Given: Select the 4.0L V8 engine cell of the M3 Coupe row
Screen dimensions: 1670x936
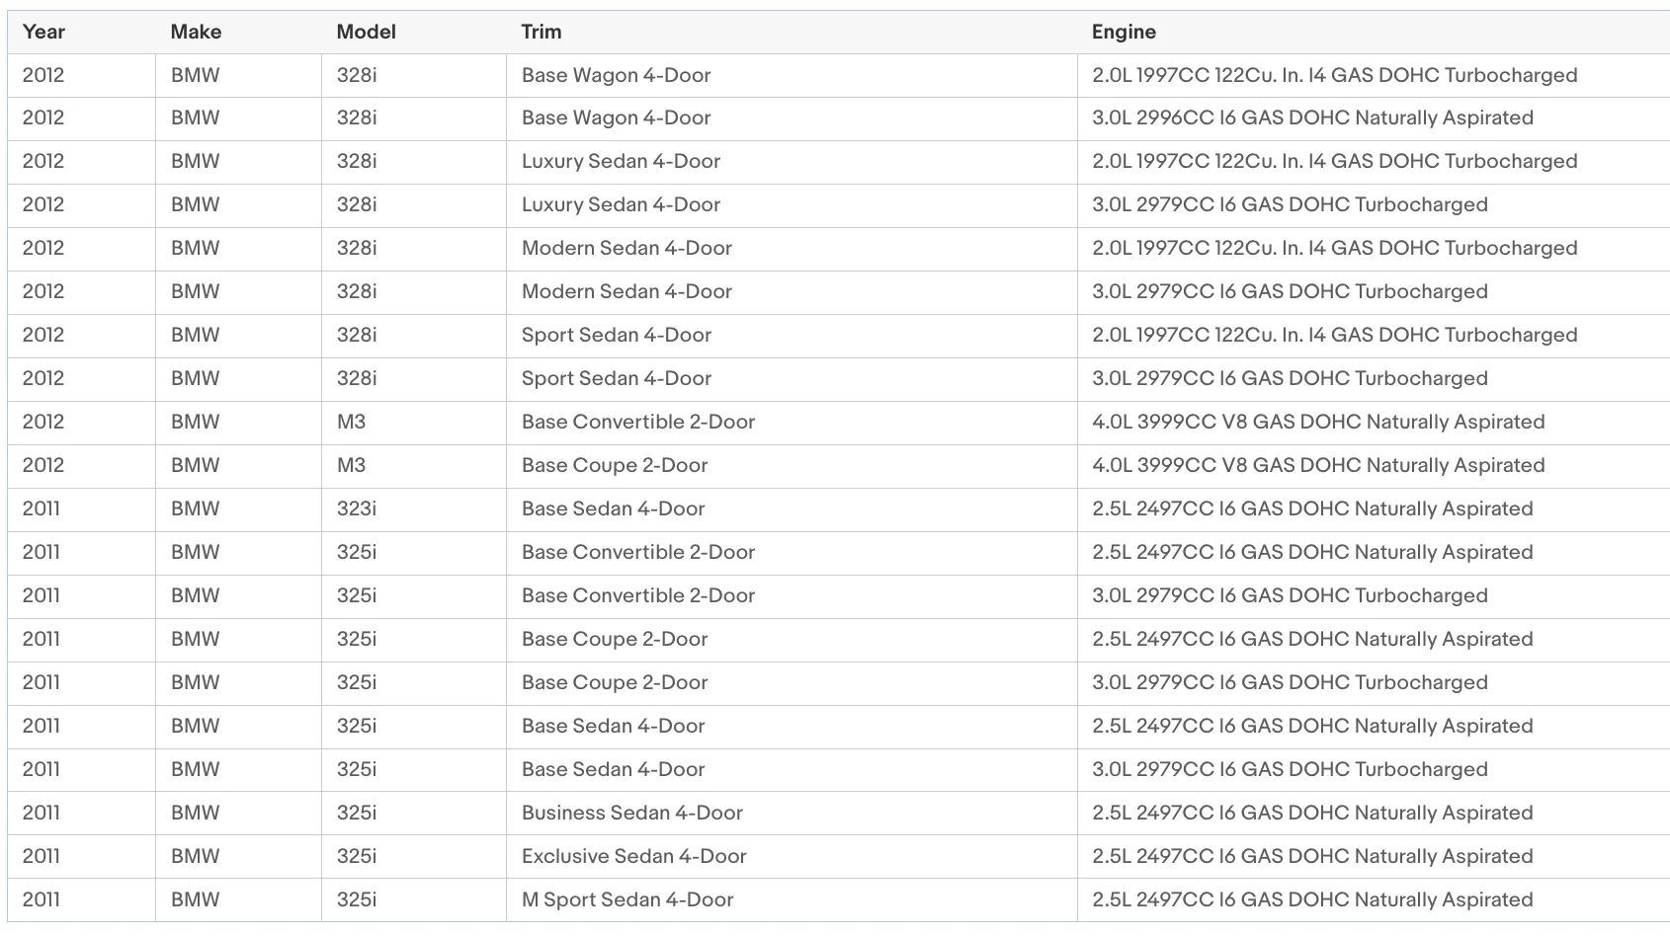Looking at the screenshot, I should coord(1374,466).
